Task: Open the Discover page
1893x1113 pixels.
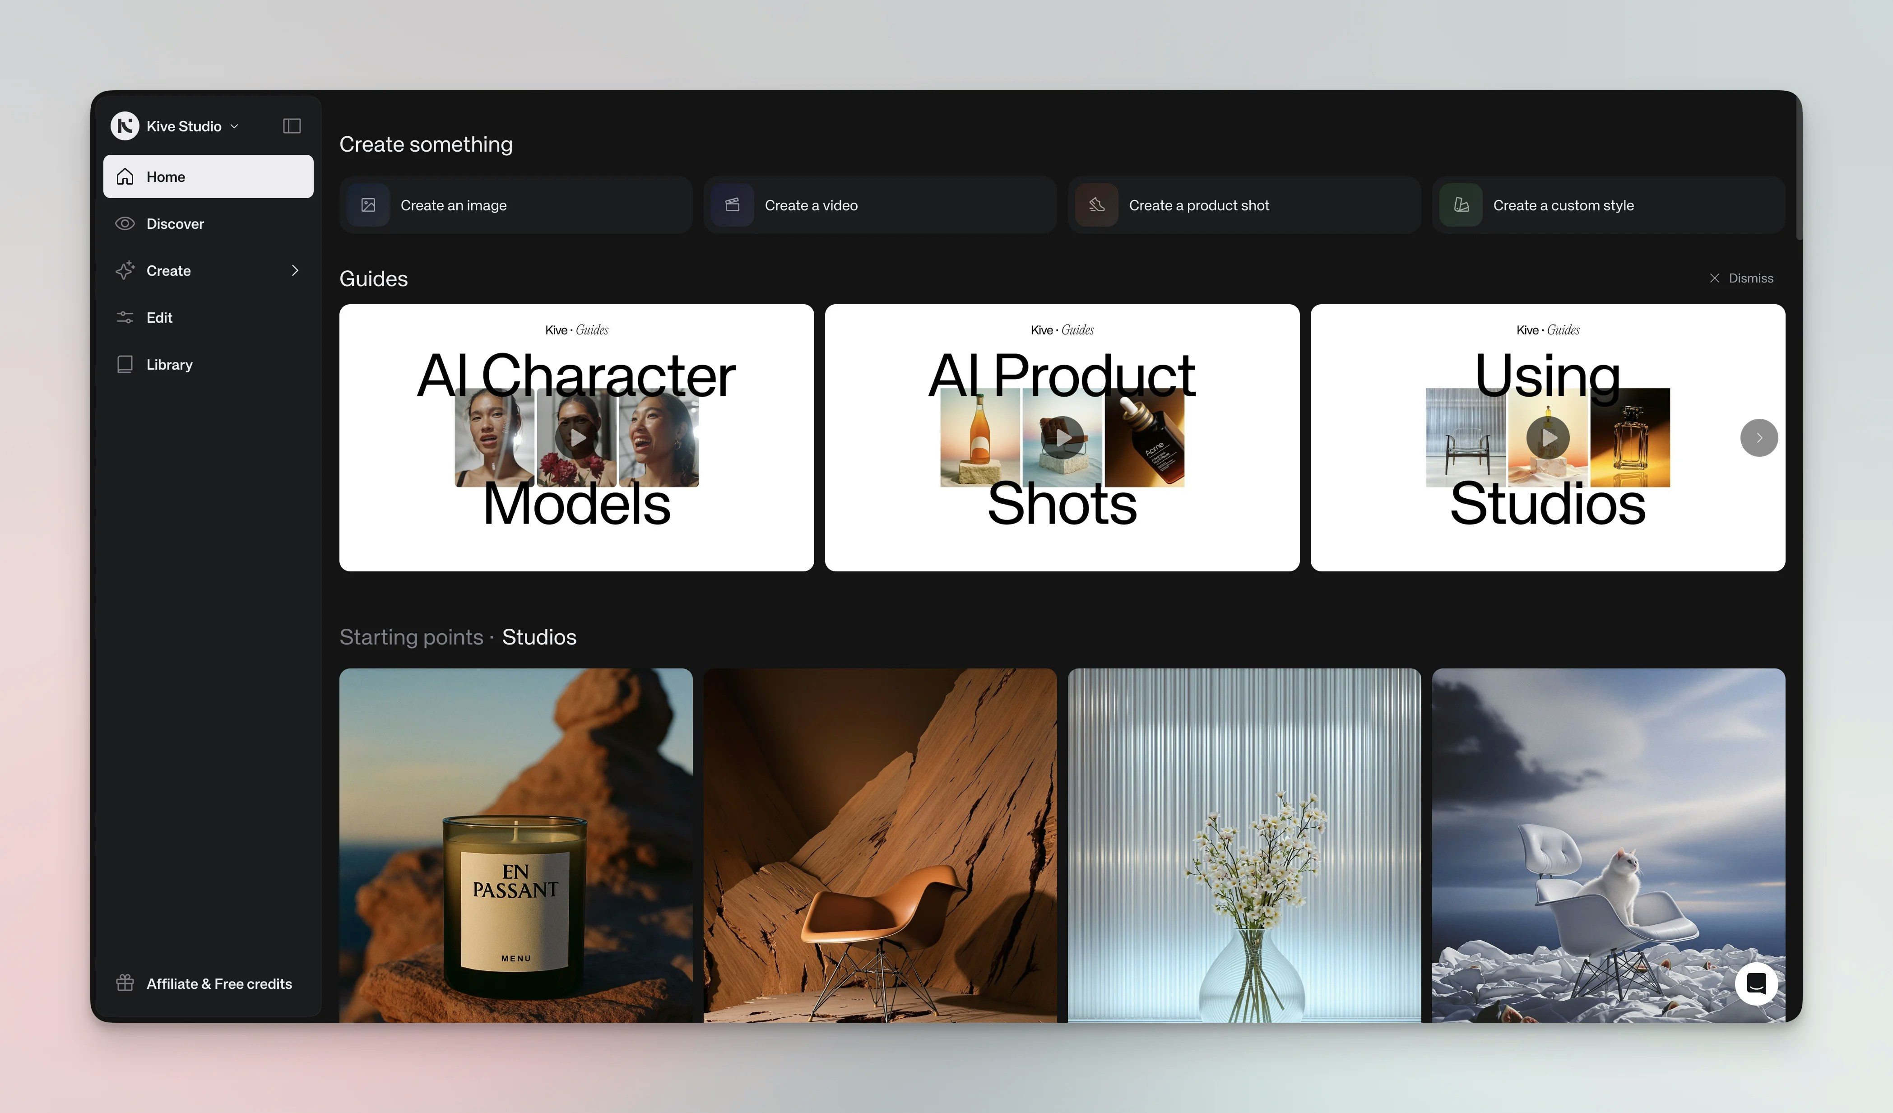Action: point(174,223)
